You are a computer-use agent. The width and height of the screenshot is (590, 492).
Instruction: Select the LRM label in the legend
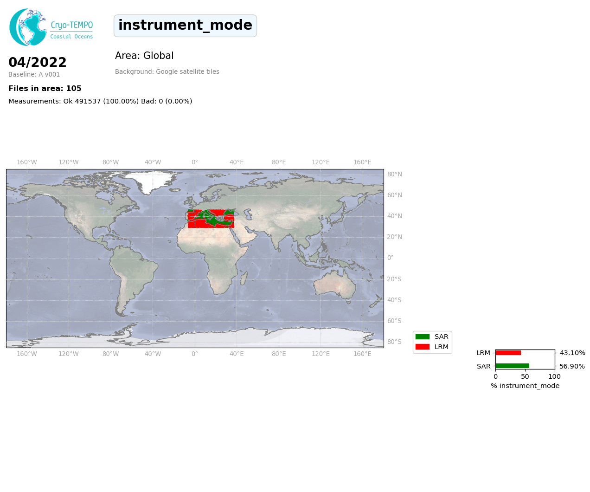[442, 347]
